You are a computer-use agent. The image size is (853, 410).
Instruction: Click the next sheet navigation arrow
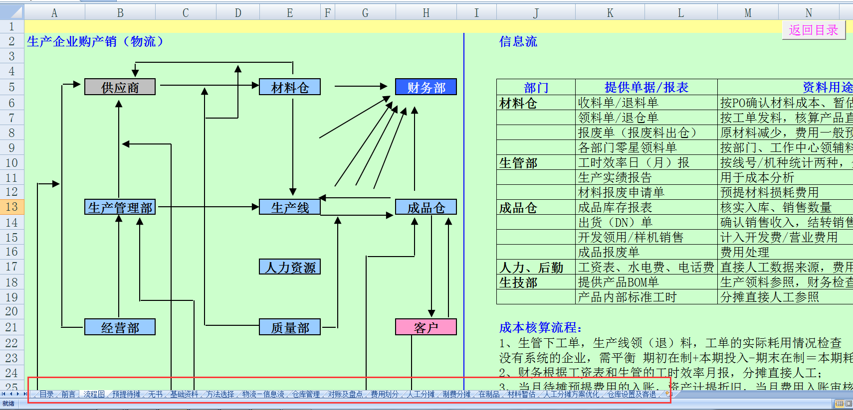18,394
